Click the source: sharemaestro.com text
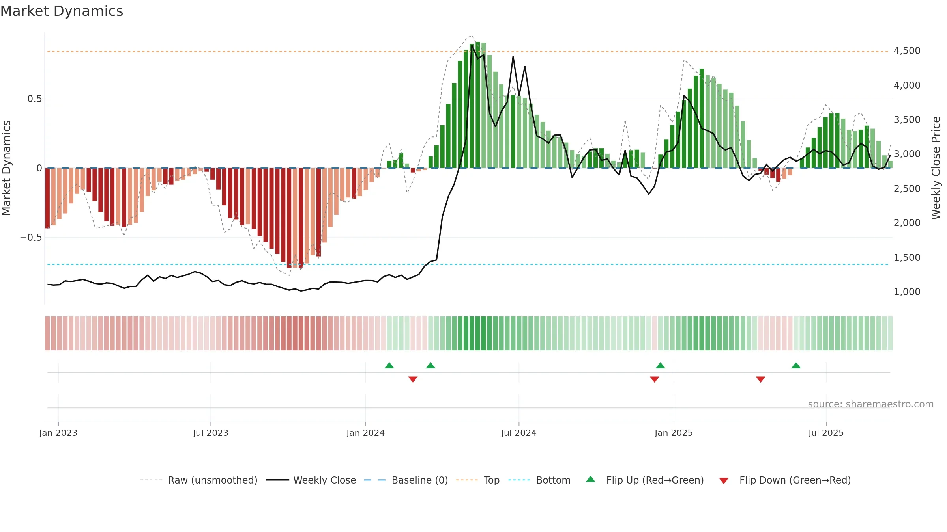 pos(871,404)
